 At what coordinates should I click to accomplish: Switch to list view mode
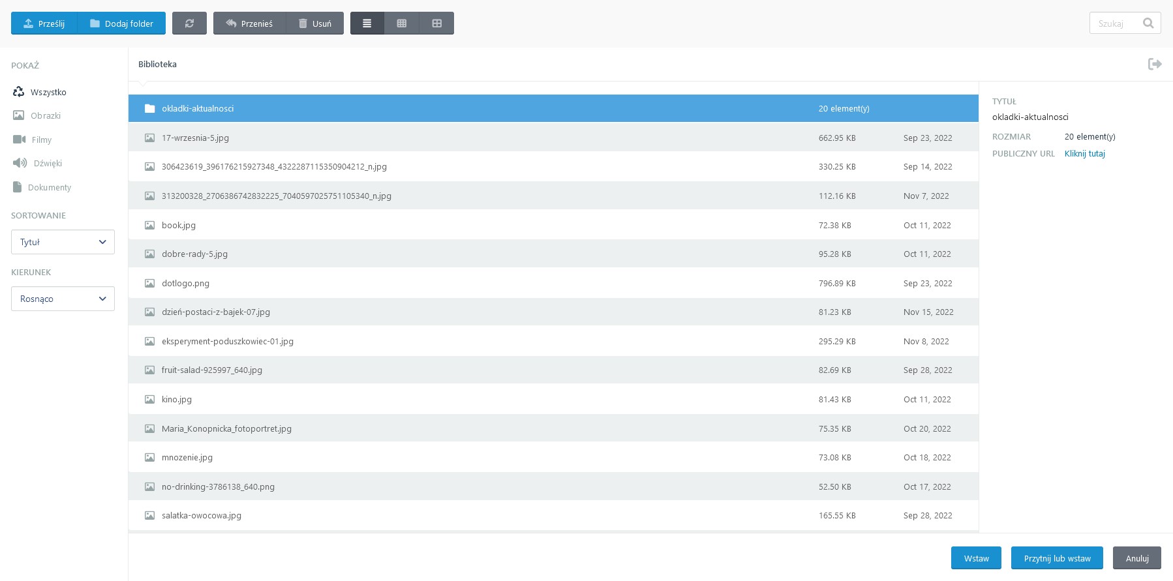pos(367,23)
